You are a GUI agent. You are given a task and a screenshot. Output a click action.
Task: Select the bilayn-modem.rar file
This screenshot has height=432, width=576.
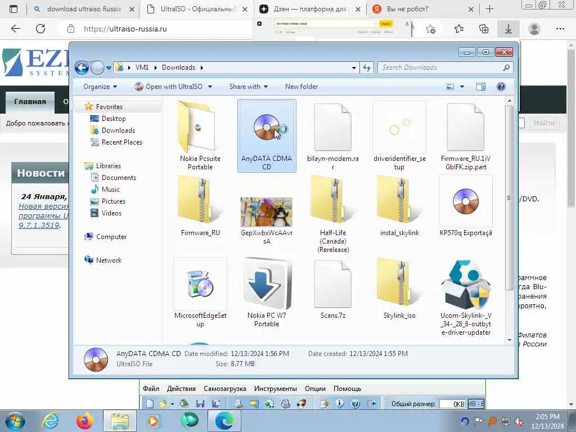[x=333, y=136]
